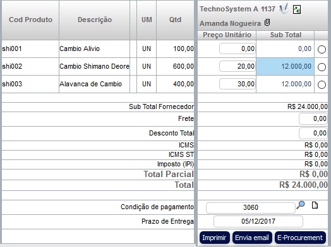
Task: Click the Condição de pagamento label
Action: 157,207
